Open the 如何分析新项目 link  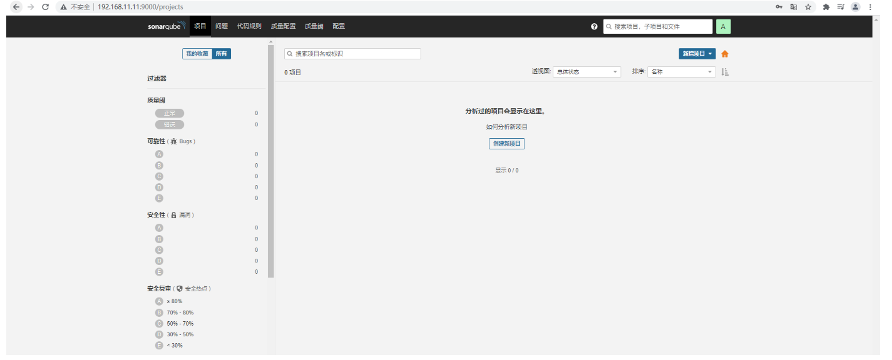tap(506, 127)
